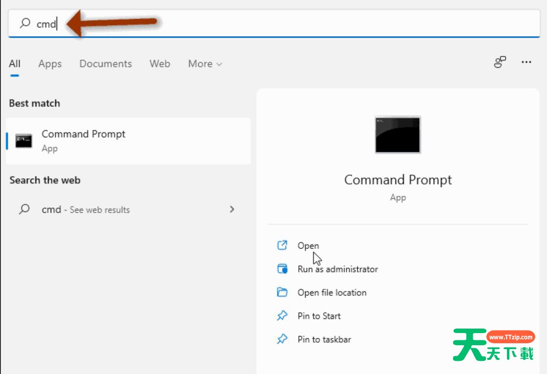Viewport: 547px width, 374px height.
Task: Click the Pin to Start pin icon
Action: (x=282, y=316)
